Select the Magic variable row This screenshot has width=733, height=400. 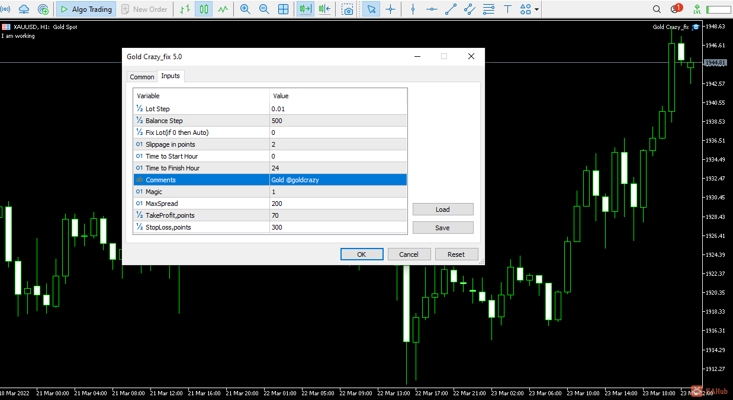click(x=270, y=192)
